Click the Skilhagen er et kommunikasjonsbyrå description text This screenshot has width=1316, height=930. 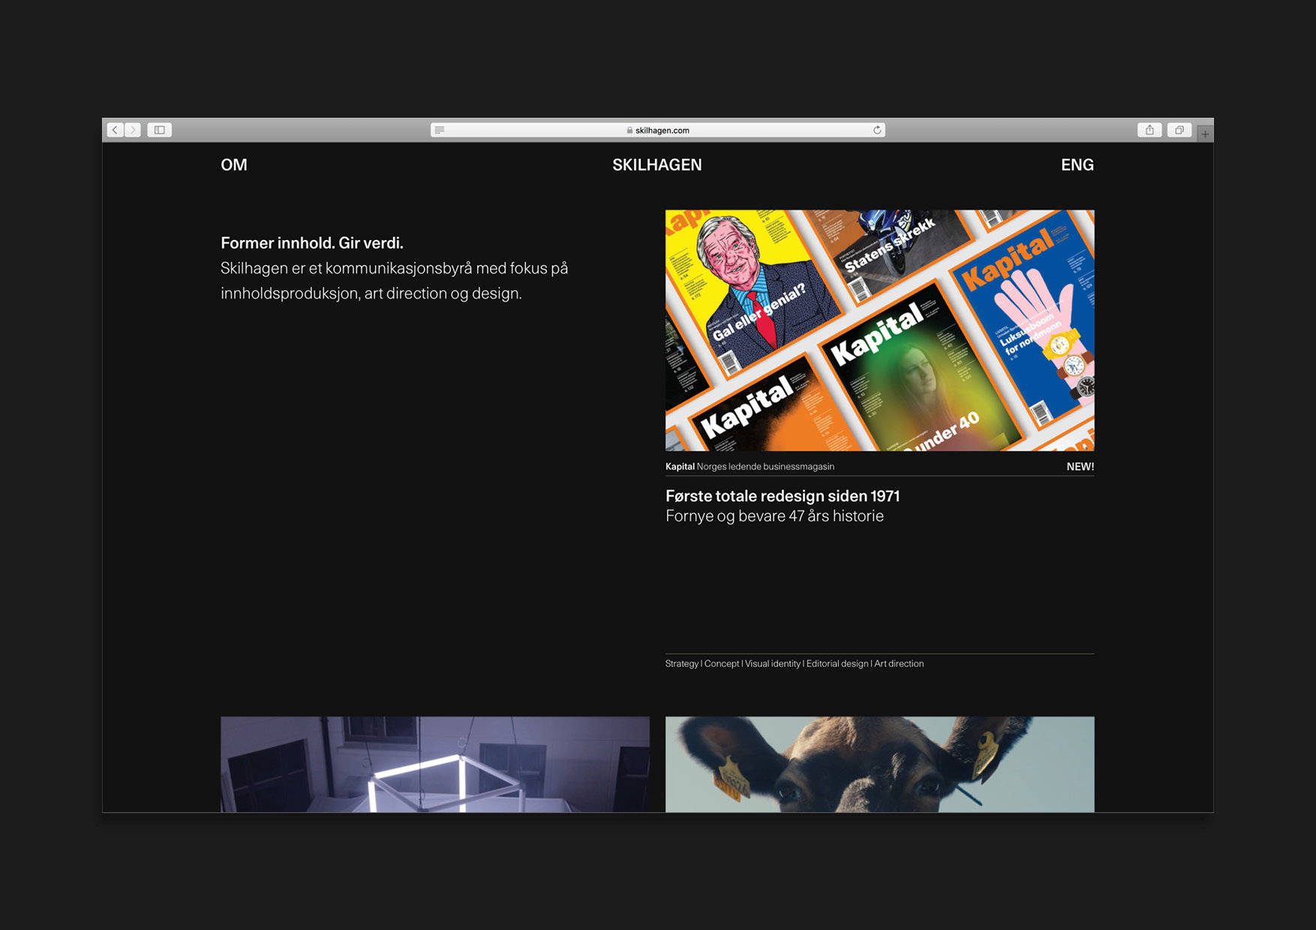pos(394,280)
